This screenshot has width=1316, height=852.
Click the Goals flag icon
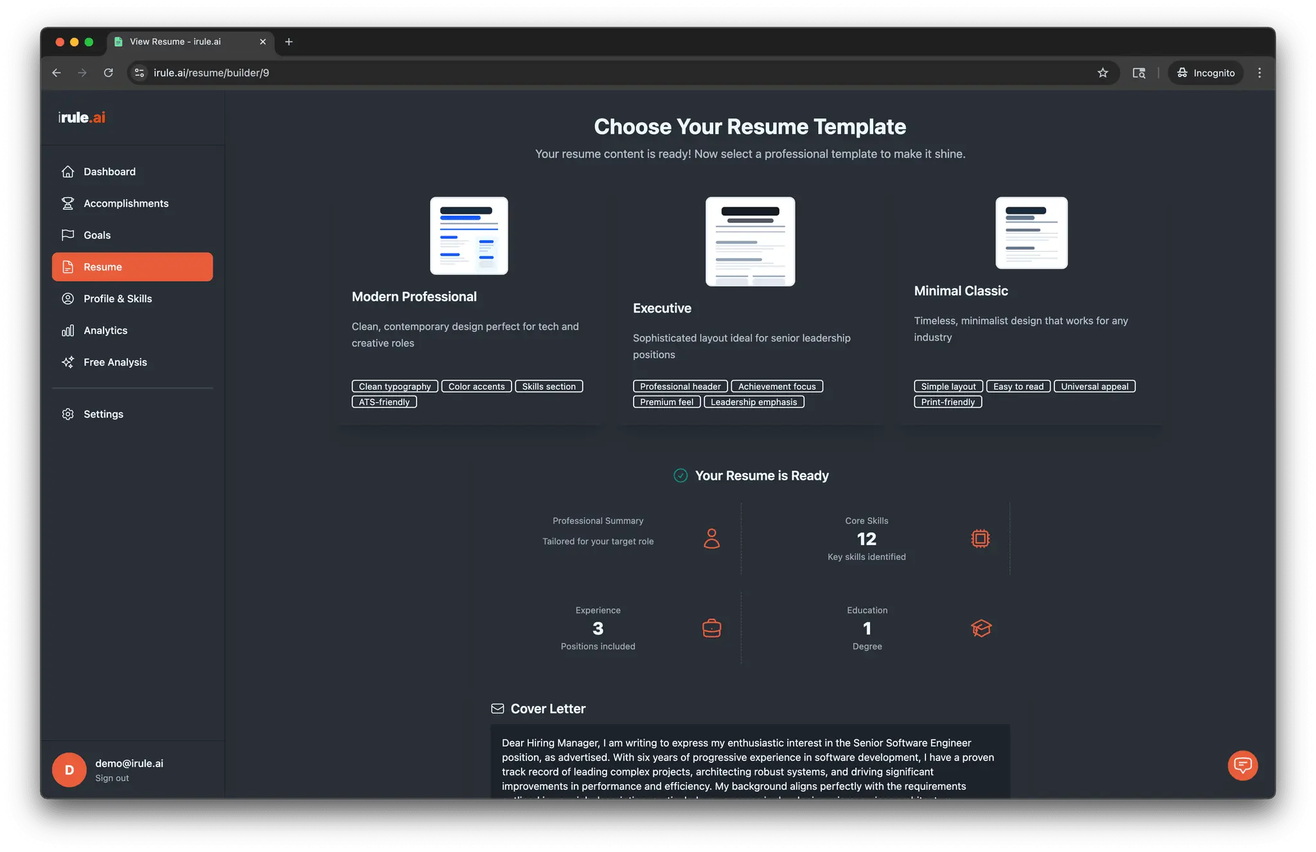coord(67,235)
